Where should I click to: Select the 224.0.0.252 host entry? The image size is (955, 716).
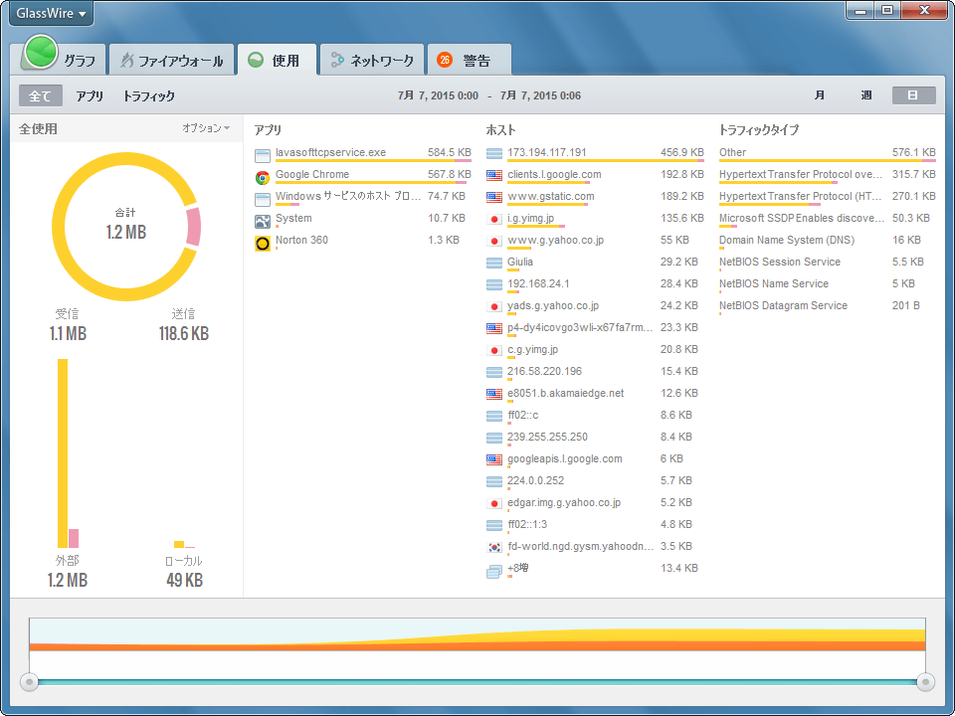[x=595, y=482]
